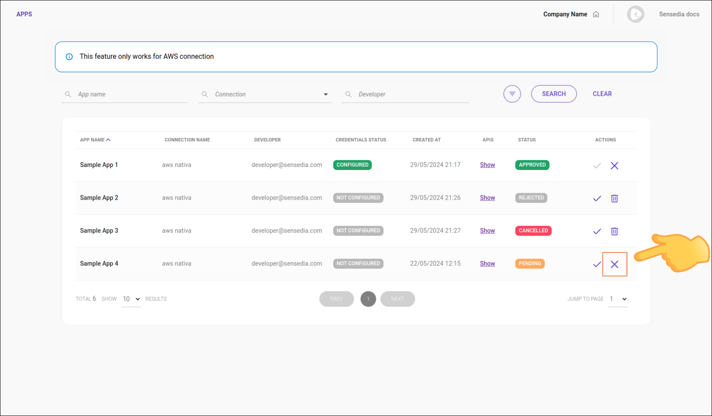Image resolution: width=712 pixels, height=416 pixels.
Task: Focus the App name search field
Action: [x=129, y=94]
